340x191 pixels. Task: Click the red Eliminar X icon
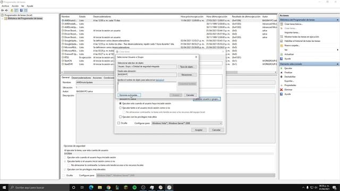tap(282, 90)
